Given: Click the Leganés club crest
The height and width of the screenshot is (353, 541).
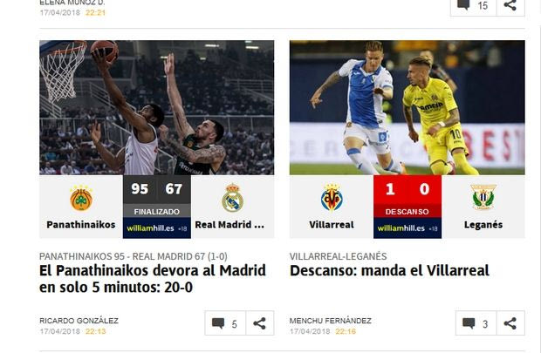Looking at the screenshot, I should tap(483, 197).
